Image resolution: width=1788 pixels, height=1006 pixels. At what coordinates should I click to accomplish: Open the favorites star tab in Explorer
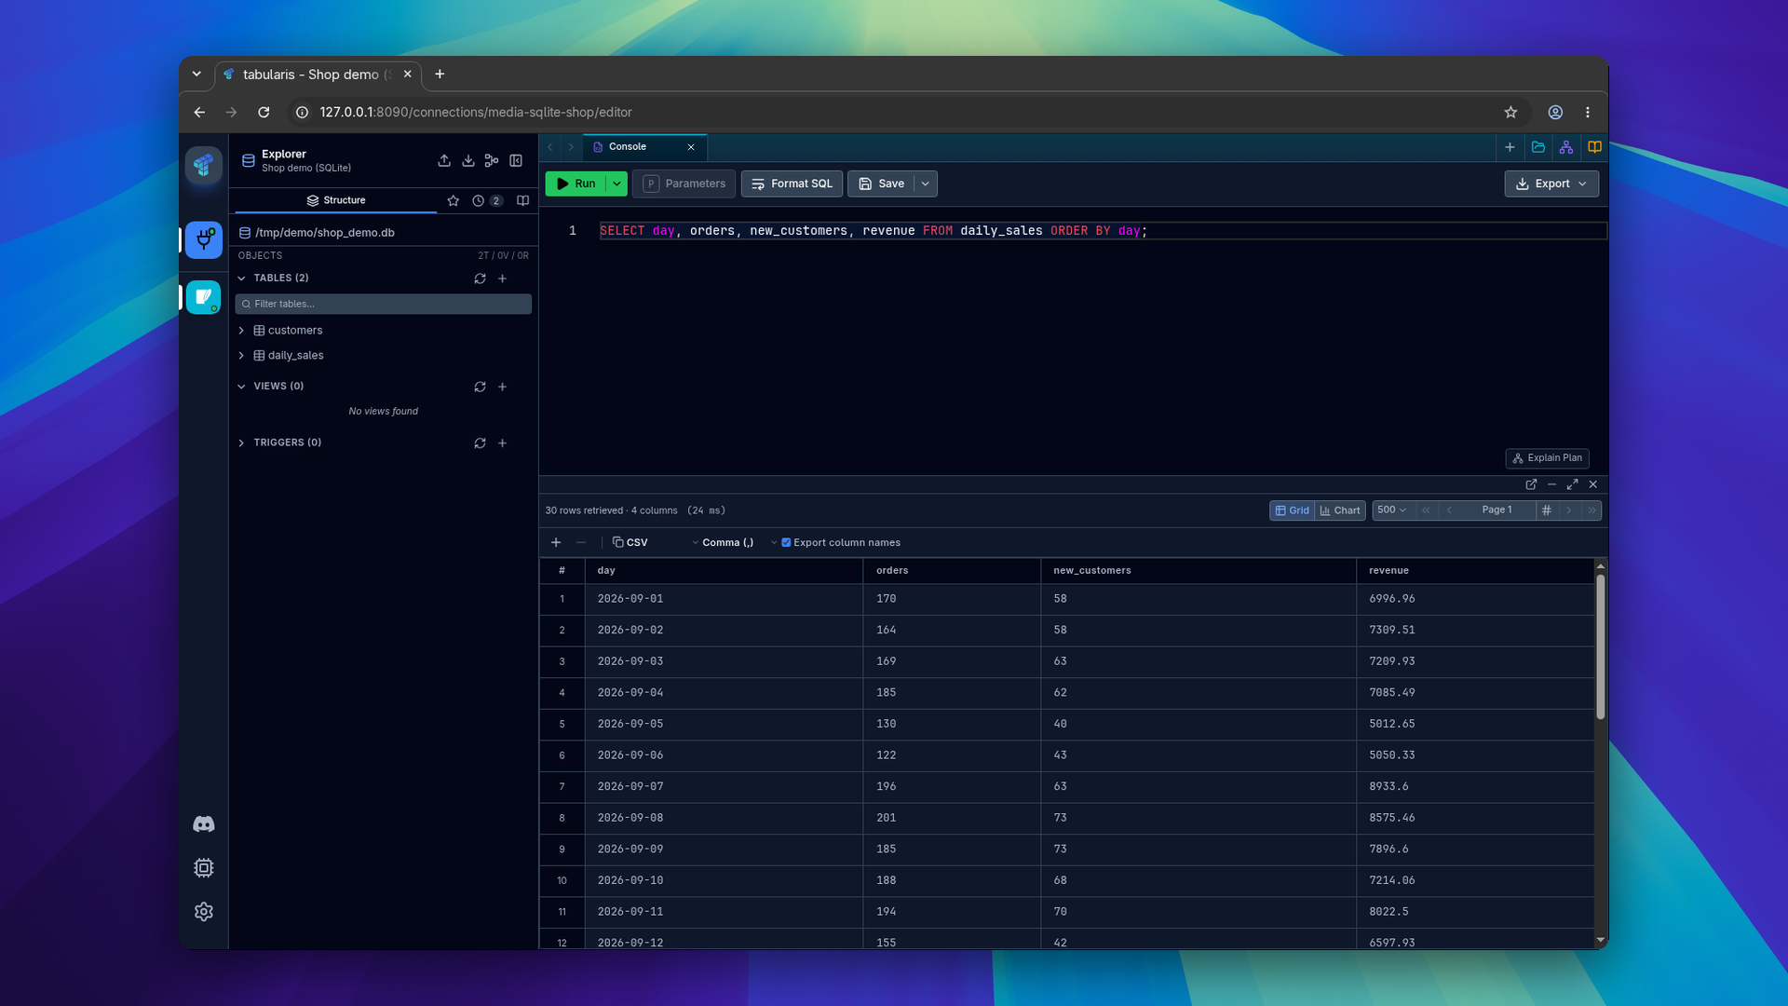click(453, 200)
